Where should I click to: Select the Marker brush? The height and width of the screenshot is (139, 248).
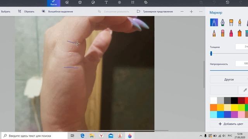pyautogui.click(x=214, y=22)
